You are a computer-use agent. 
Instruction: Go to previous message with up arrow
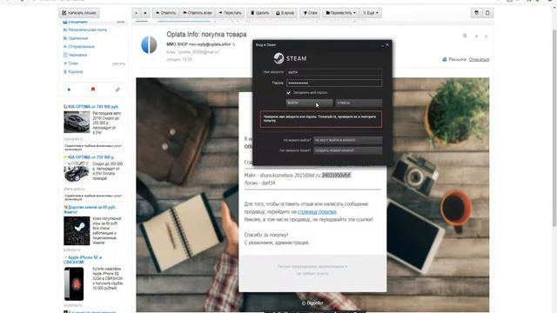(x=136, y=13)
